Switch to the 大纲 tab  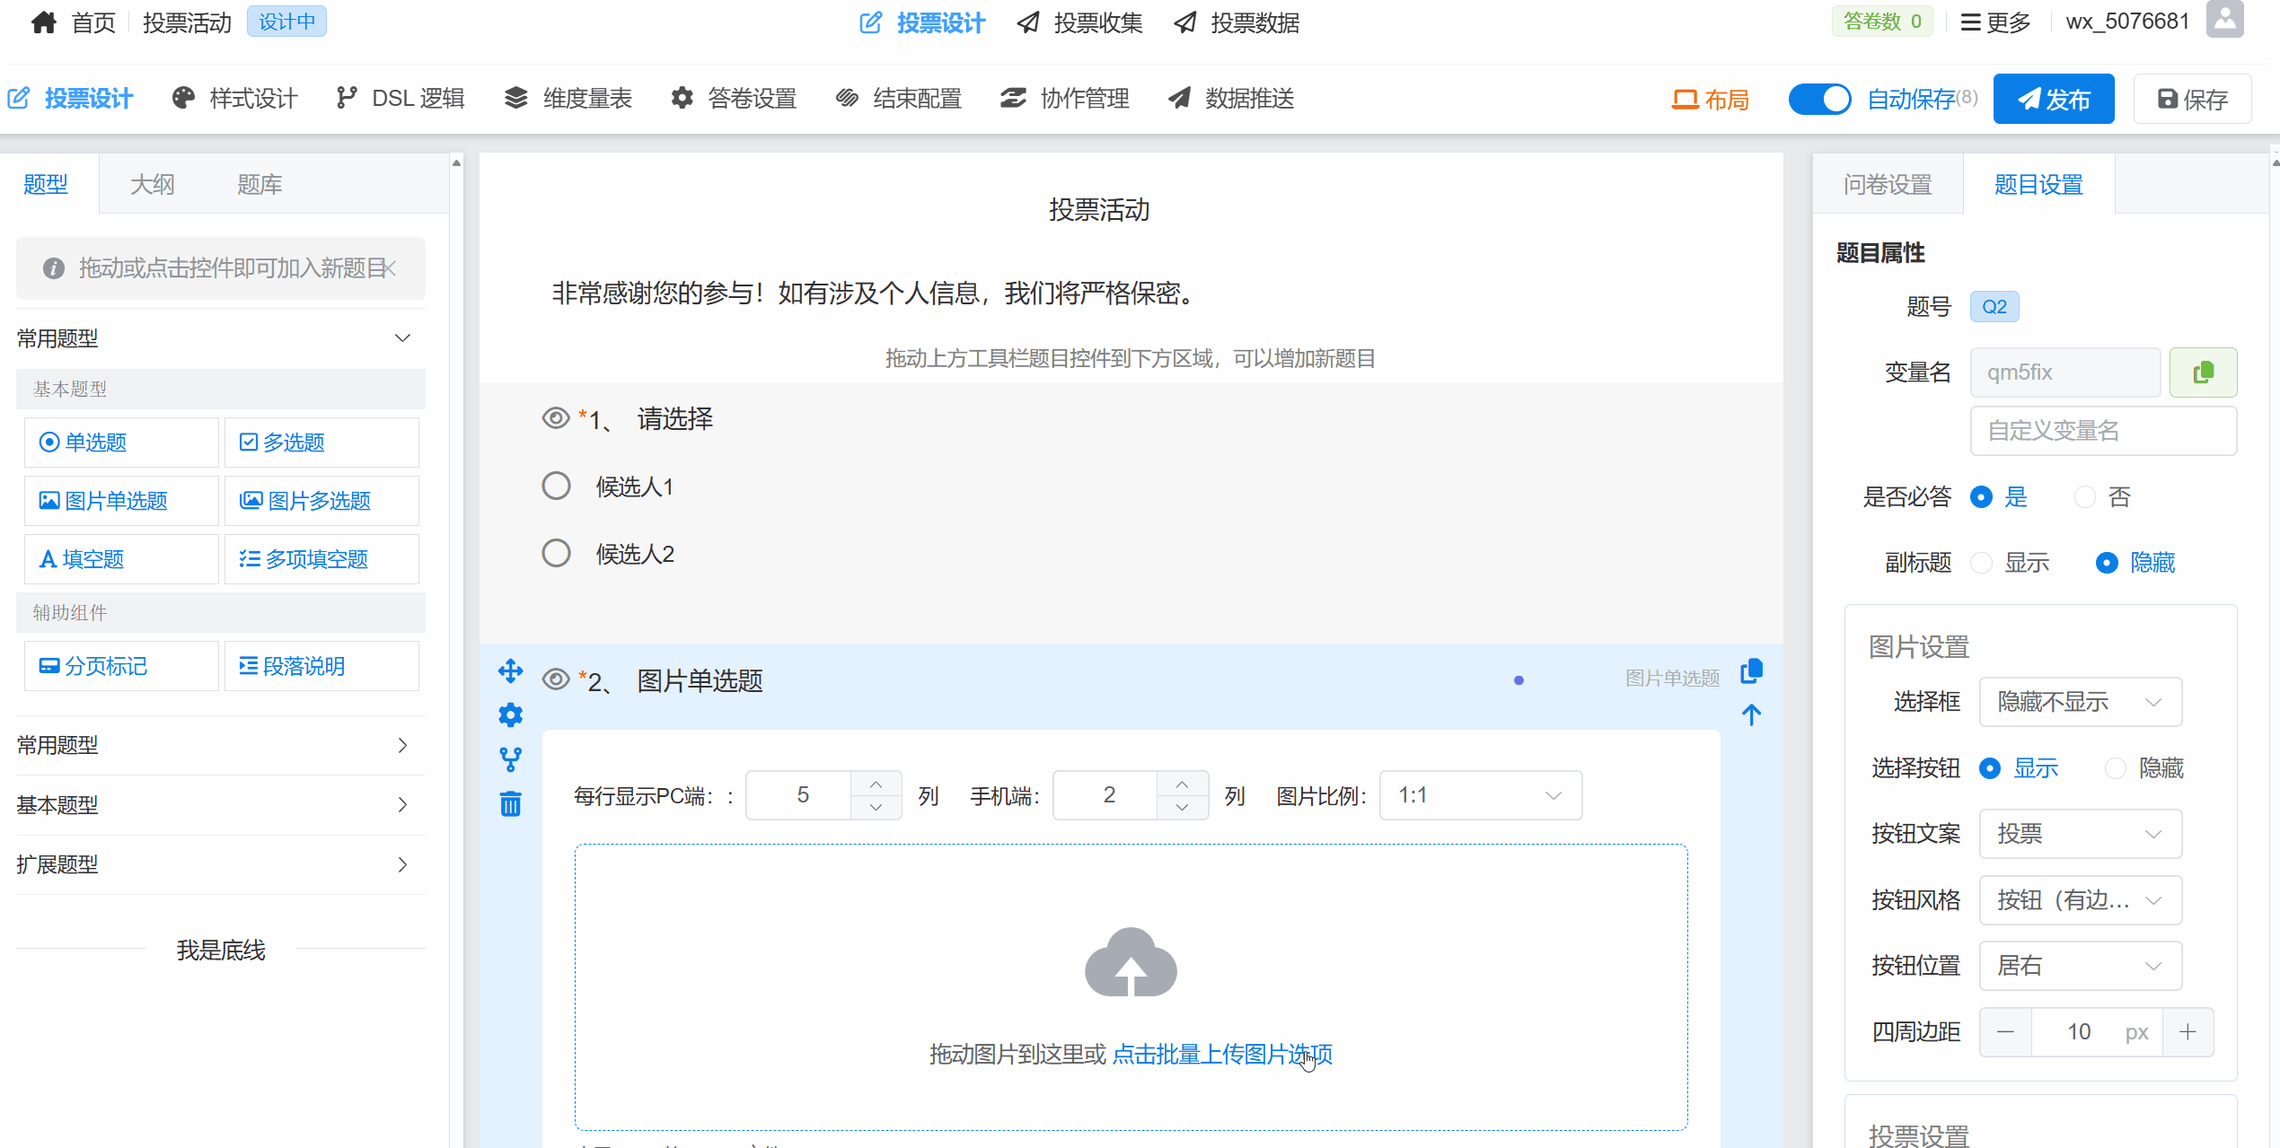[x=152, y=185]
